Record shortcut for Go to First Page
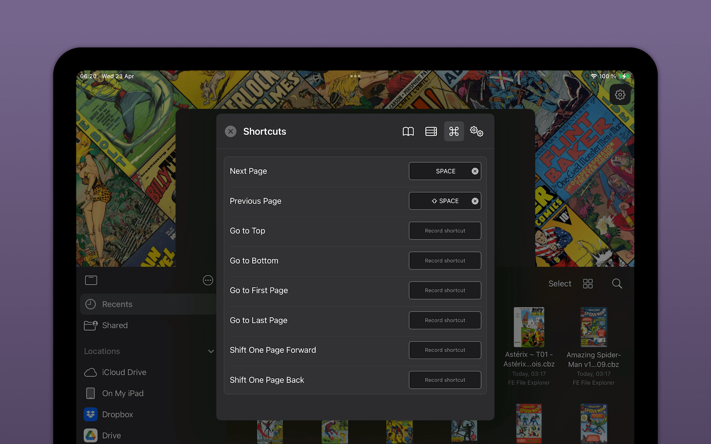This screenshot has height=444, width=711. pyautogui.click(x=445, y=290)
